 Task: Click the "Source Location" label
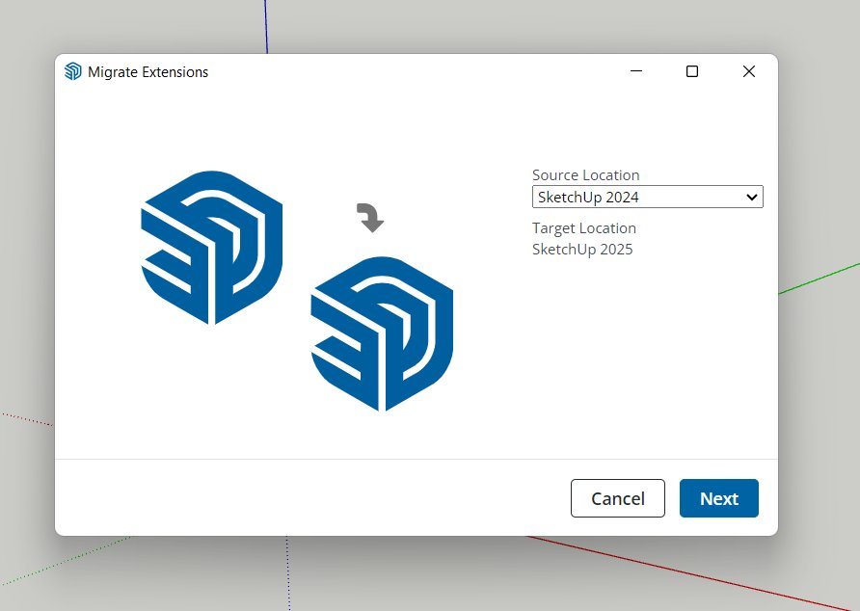point(585,175)
